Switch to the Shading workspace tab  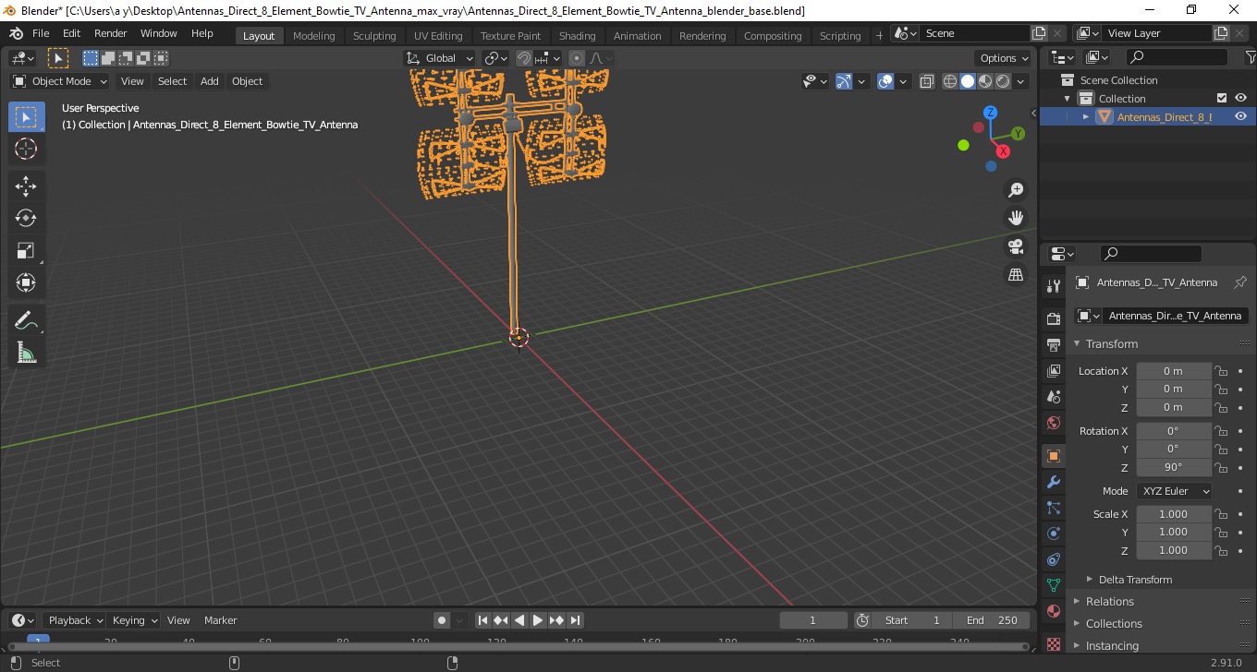point(577,36)
